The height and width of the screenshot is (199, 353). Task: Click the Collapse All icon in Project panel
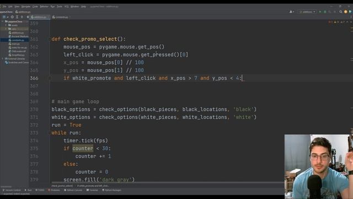22,17
